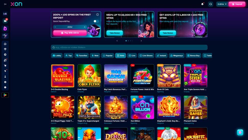
Task: Toggle Quick Deposit&Play switch
Action: coord(96,21)
